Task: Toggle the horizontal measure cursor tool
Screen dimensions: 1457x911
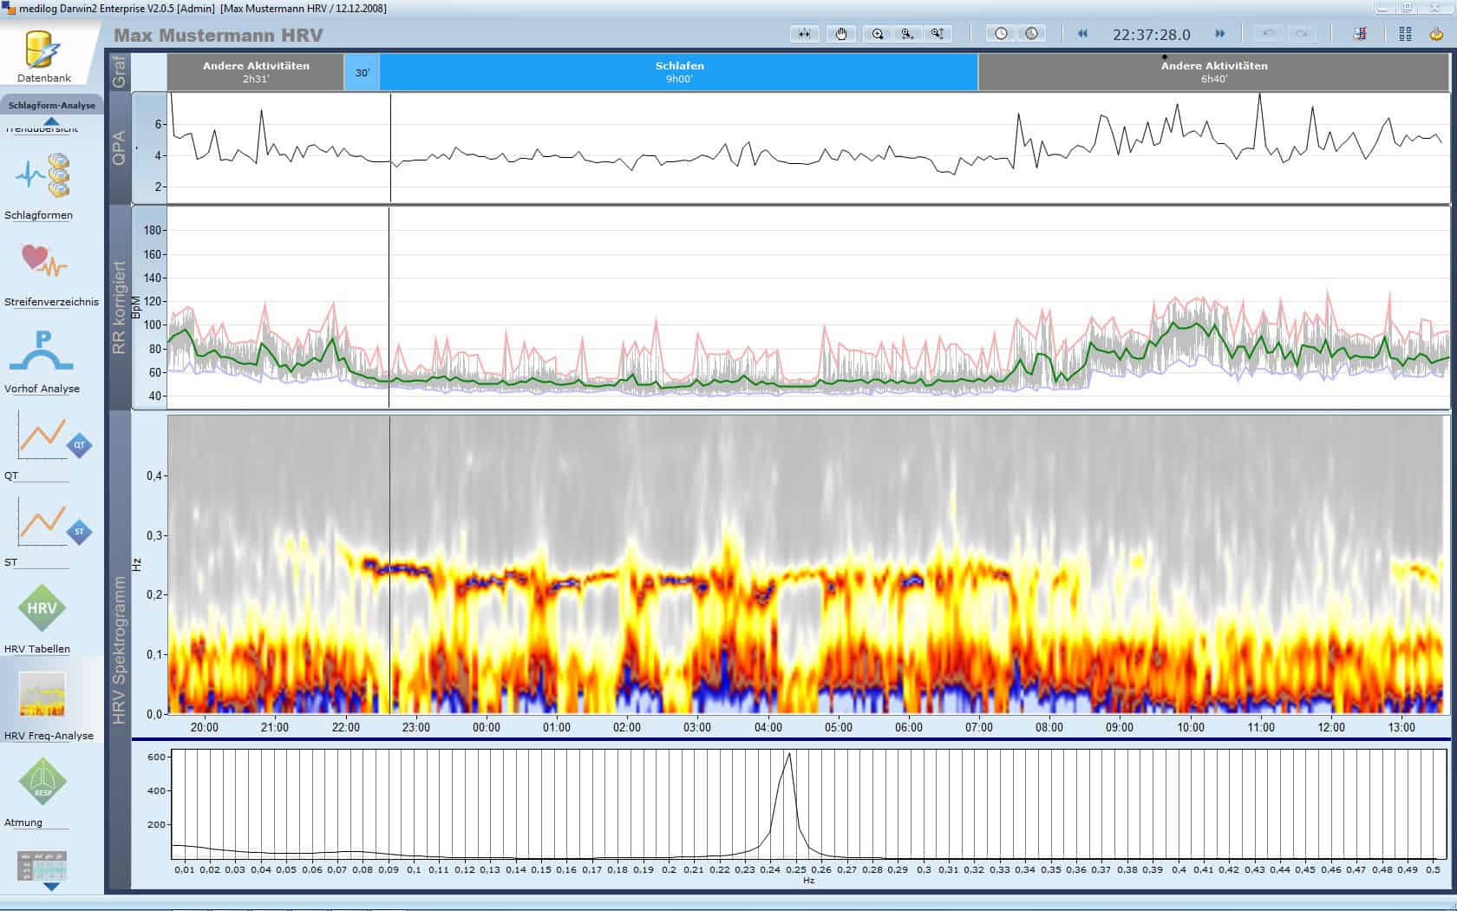Action: pyautogui.click(x=805, y=34)
